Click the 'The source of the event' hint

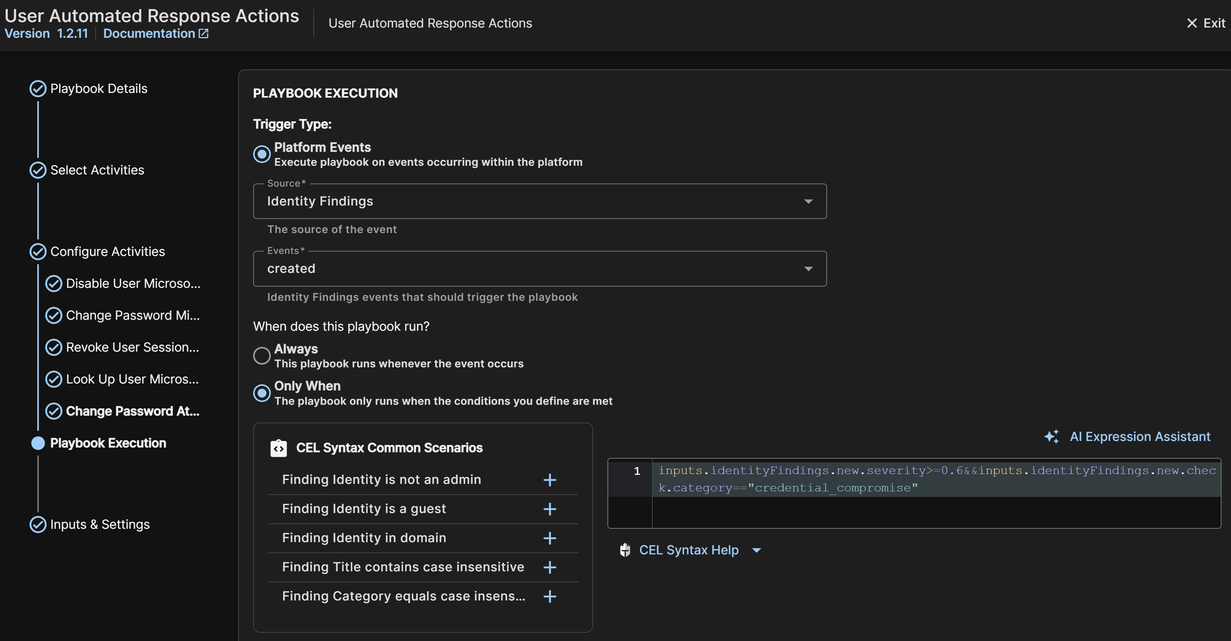click(x=331, y=230)
